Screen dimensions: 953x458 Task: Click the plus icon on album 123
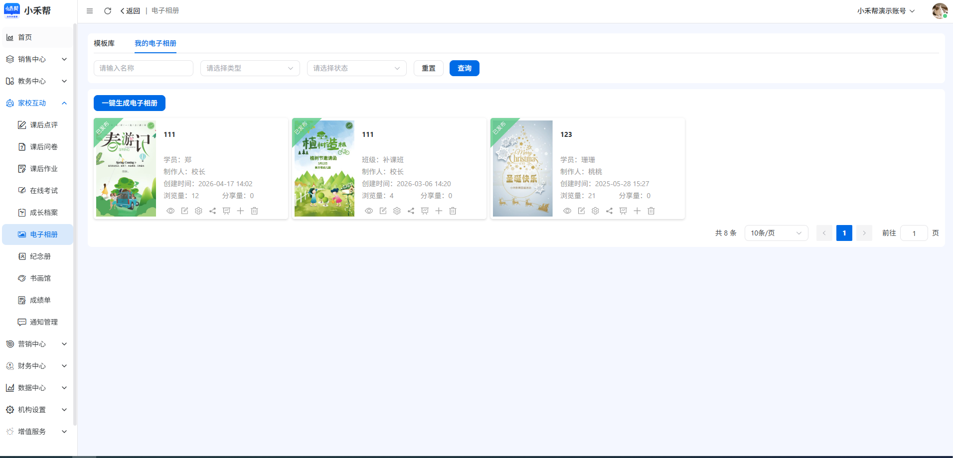pos(637,211)
